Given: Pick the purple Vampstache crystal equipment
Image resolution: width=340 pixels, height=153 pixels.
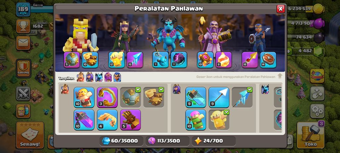Looking at the screenshot, I should click(84, 120).
